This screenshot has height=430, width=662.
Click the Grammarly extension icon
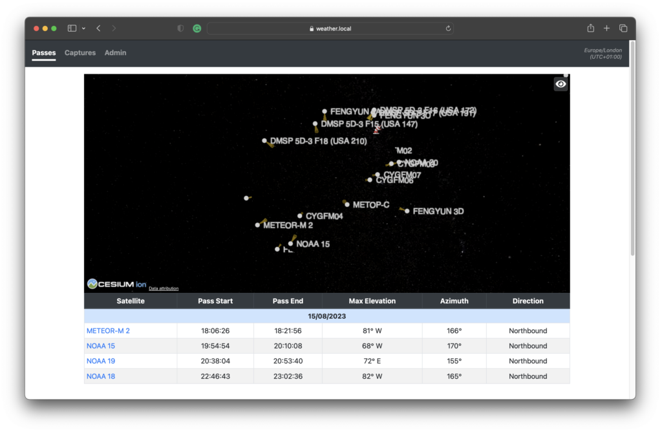[197, 28]
